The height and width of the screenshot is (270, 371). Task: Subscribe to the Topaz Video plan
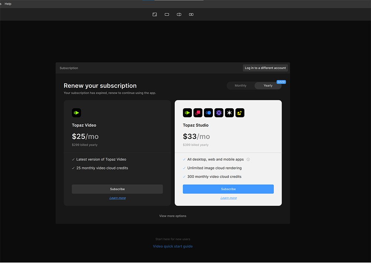click(x=117, y=189)
